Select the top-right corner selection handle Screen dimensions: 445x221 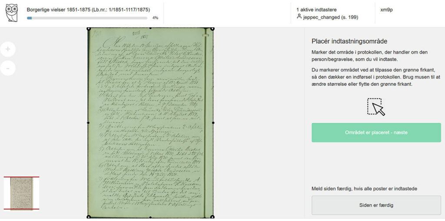click(x=213, y=29)
